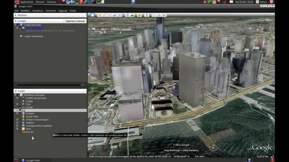
Task: Toggle the sidebar visibility toolbar icon
Action: coord(92,15)
